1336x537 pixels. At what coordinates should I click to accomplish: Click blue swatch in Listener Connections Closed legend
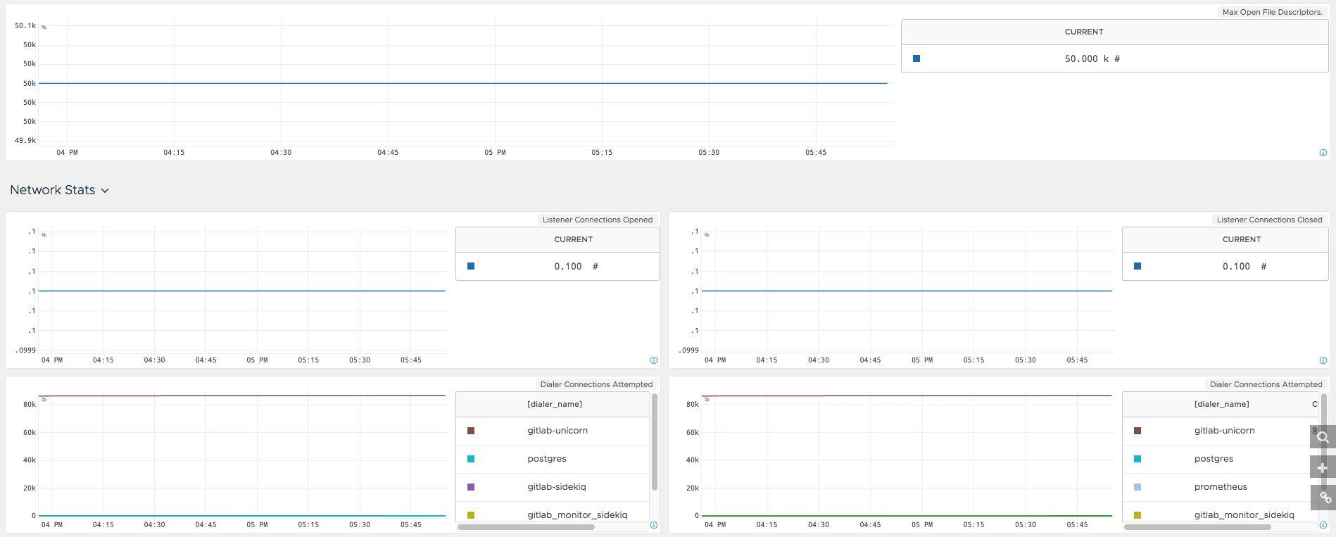(x=1138, y=266)
